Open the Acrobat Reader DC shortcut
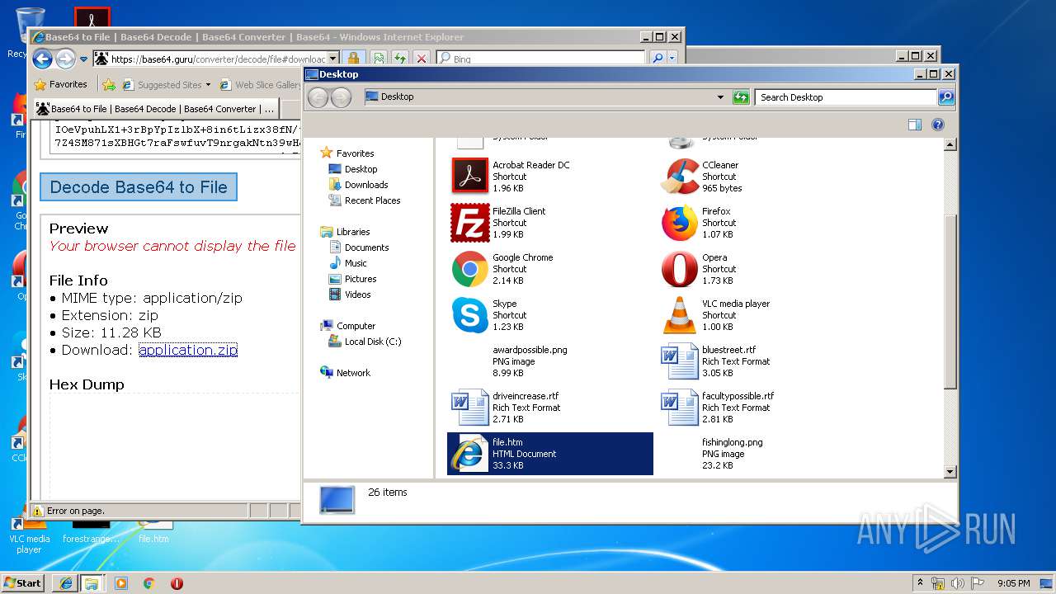Viewport: 1056px width, 594px height. pyautogui.click(x=469, y=176)
